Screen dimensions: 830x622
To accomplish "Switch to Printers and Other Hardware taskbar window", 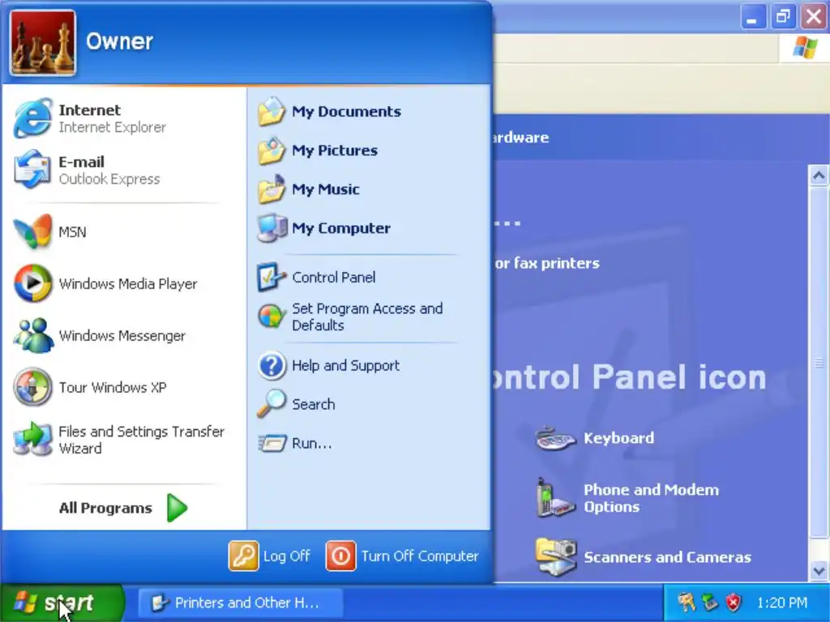I will coord(241,603).
